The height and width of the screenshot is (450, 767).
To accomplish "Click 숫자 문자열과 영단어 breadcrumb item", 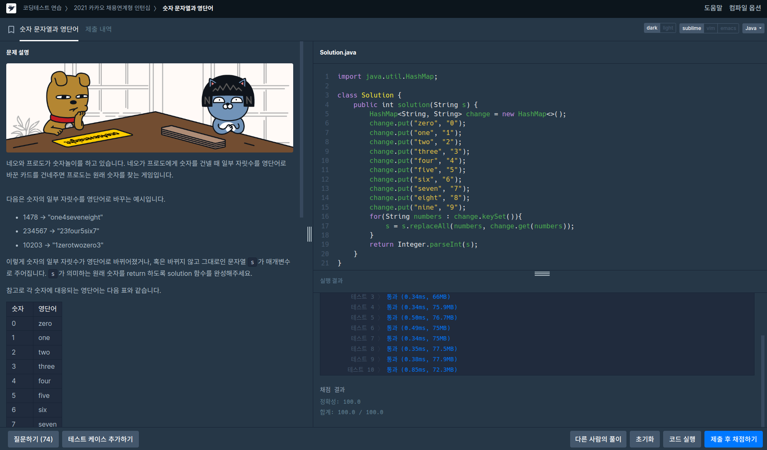I will pos(188,8).
